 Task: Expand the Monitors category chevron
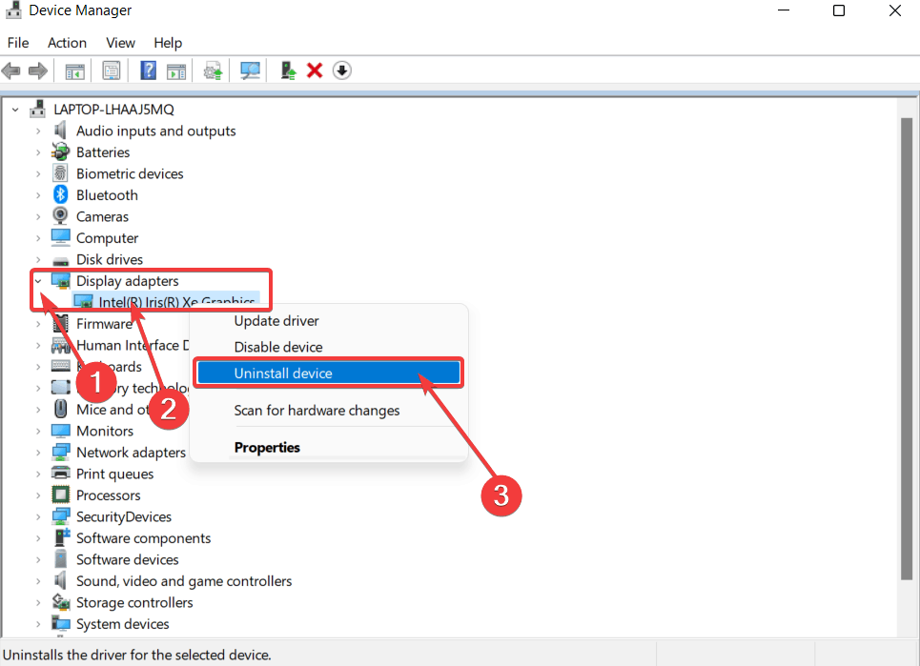tap(38, 431)
